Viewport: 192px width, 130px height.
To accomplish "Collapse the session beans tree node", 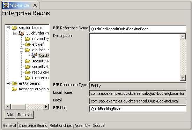I will (8, 28).
